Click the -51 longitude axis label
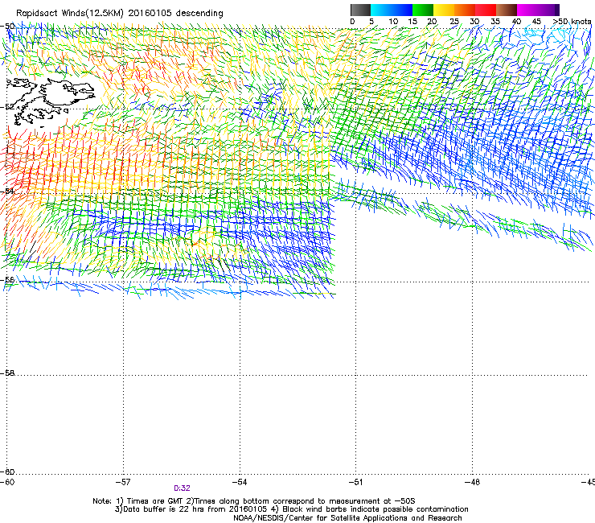The width and height of the screenshot is (595, 523). pyautogui.click(x=355, y=482)
